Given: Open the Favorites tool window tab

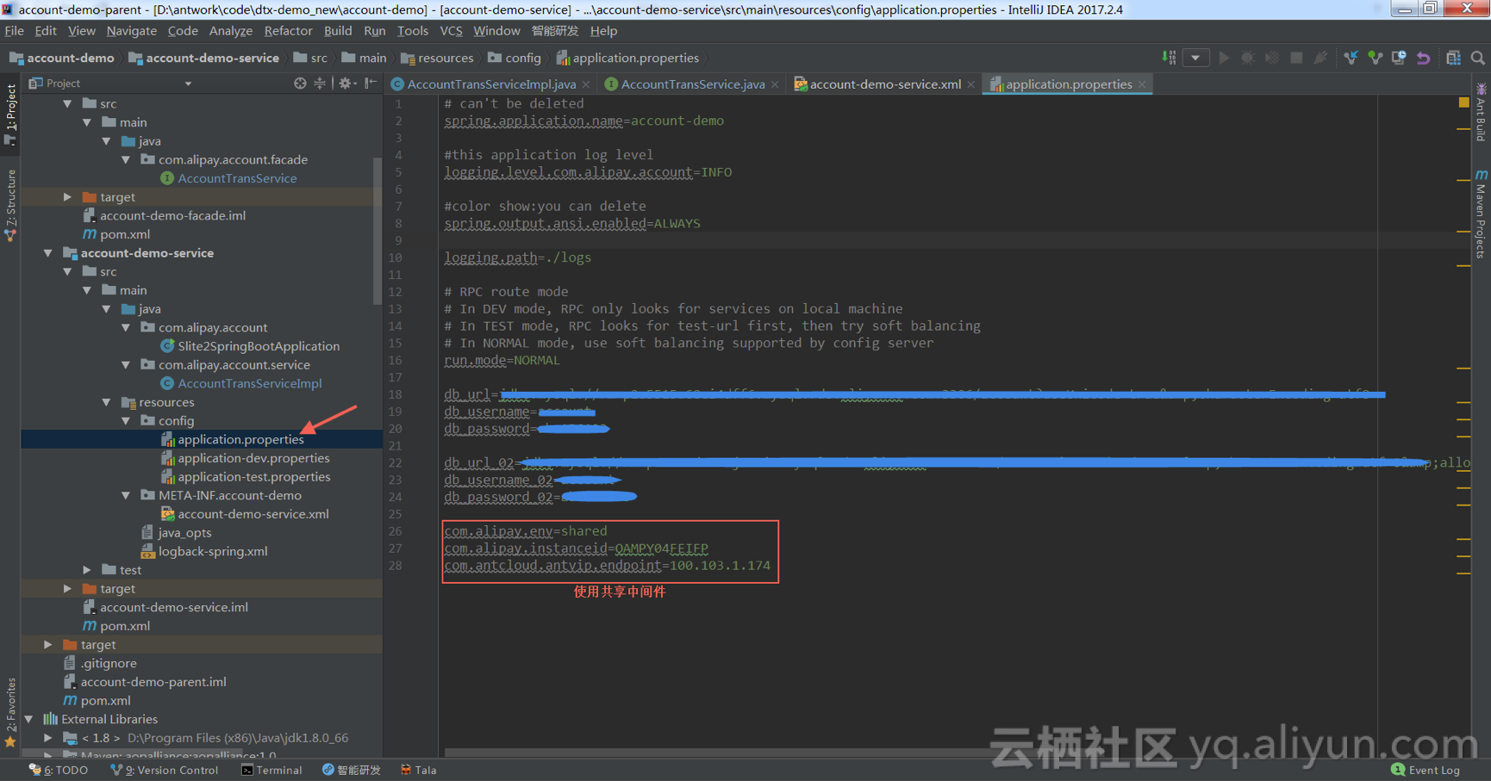Looking at the screenshot, I should (10, 711).
